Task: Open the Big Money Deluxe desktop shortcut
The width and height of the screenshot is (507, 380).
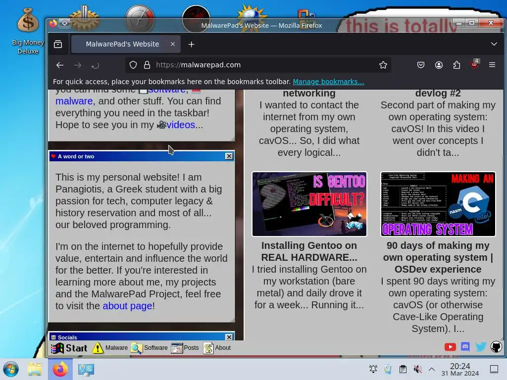Action: click(x=28, y=31)
